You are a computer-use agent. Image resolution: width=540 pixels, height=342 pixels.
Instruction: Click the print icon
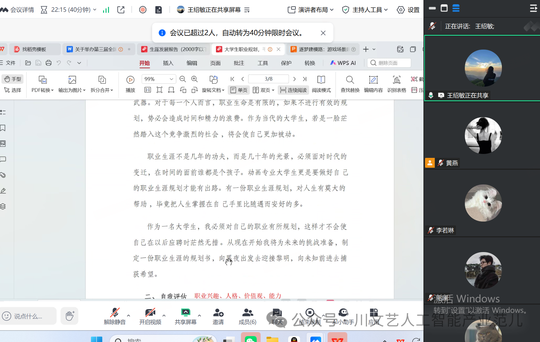(x=49, y=63)
